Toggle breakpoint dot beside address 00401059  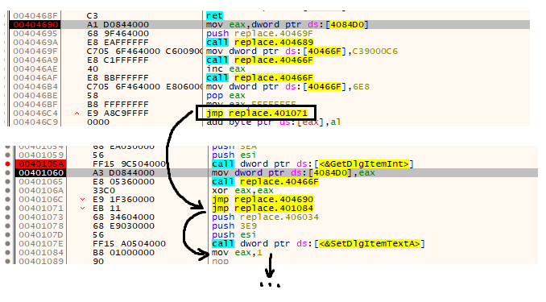click(x=8, y=155)
